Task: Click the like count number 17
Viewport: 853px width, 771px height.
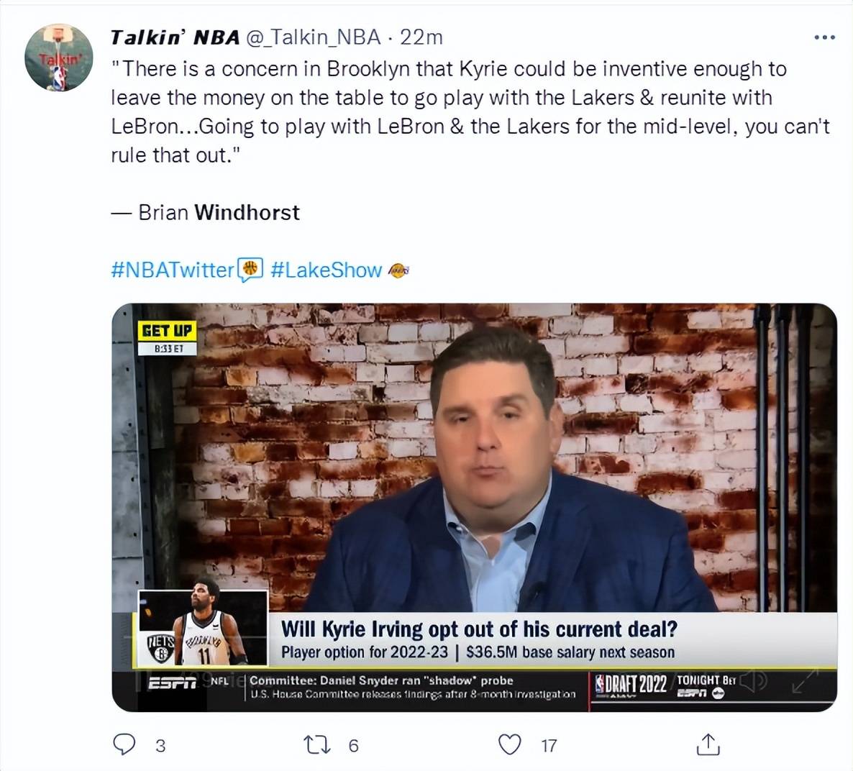Action: point(549,745)
